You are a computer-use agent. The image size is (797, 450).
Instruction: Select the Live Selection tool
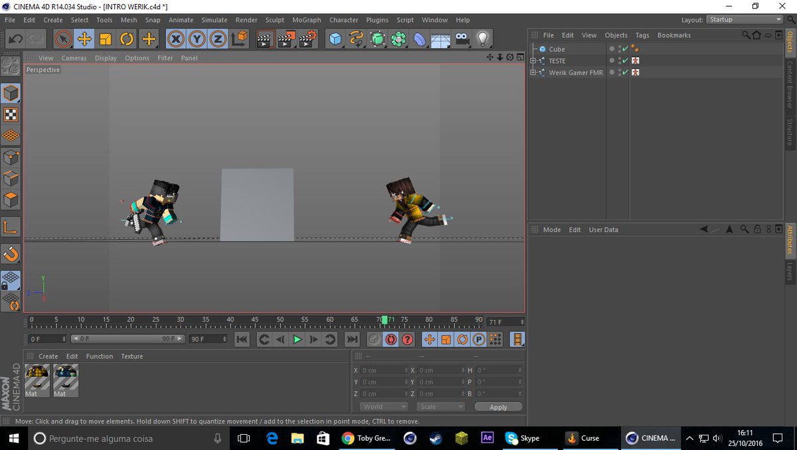click(63, 39)
